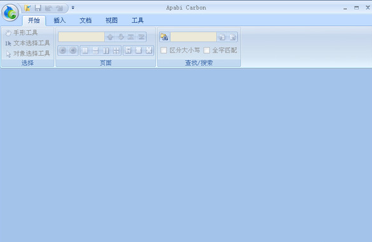Choose single page layout icon
The height and width of the screenshot is (242, 372).
[x=85, y=50]
